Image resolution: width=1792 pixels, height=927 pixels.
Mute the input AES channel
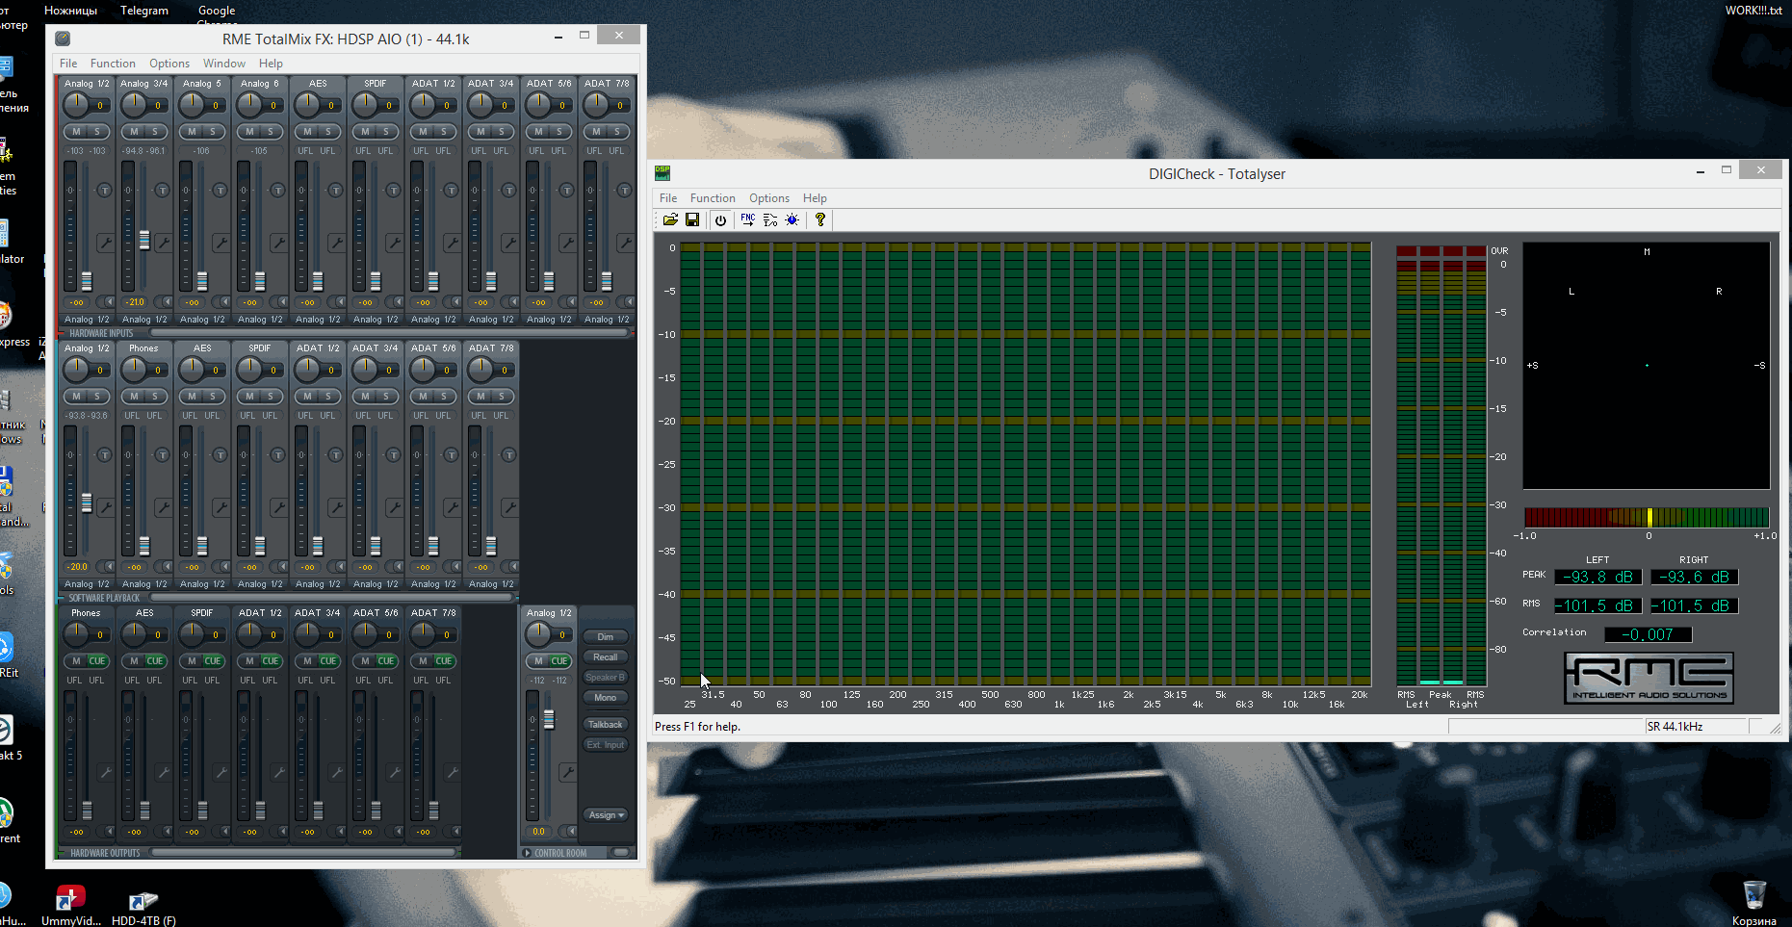pos(307,132)
